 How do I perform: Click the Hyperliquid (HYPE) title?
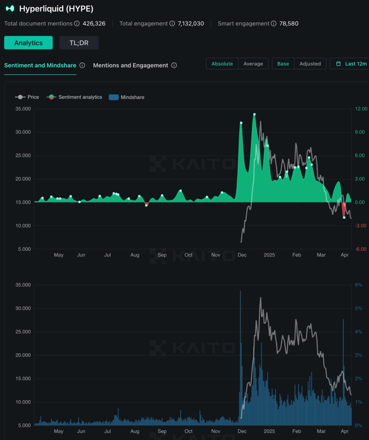(x=56, y=9)
